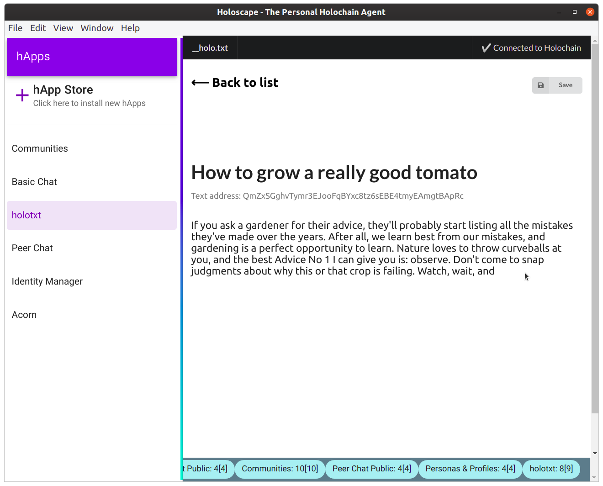Click the scrollbar up arrow
The image size is (603, 486).
pyautogui.click(x=595, y=41)
